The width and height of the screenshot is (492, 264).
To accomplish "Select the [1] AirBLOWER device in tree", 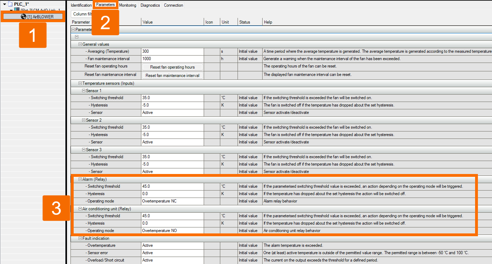I will (x=33, y=17).
